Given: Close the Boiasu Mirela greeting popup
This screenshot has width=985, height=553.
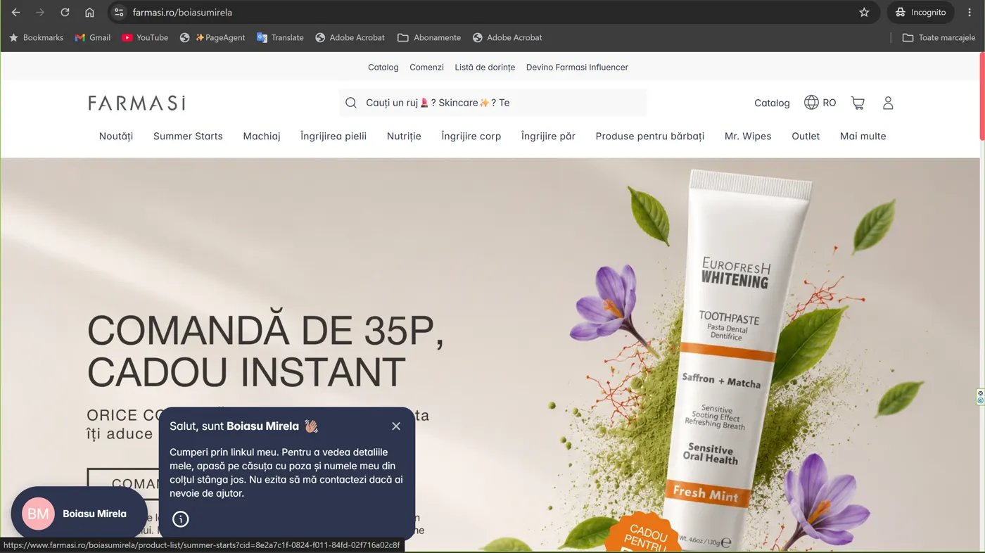Looking at the screenshot, I should click(x=396, y=426).
